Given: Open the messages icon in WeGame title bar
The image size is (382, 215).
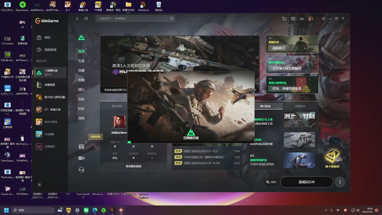Looking at the screenshot, I should 293,19.
